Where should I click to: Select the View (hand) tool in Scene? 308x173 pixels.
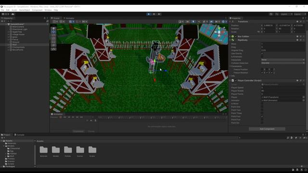53,28
